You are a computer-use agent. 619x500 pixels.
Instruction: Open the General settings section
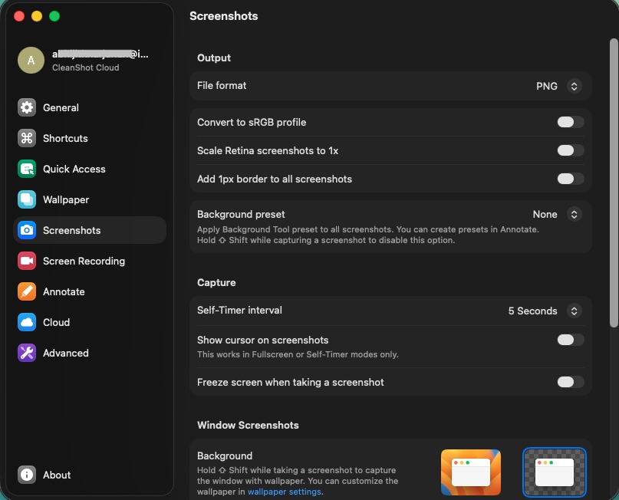61,107
